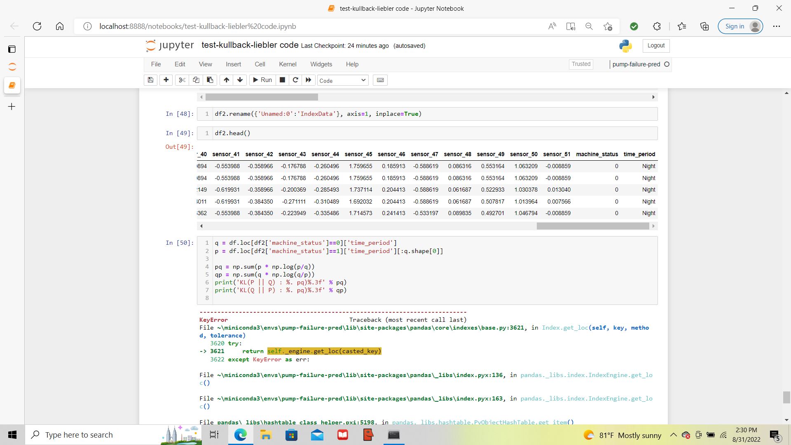Restart the kernel and rerun the notebook
Screen dimensions: 791x445
coord(308,80)
